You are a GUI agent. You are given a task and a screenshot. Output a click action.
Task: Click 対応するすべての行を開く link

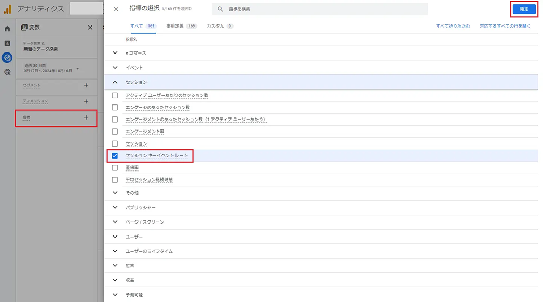[x=505, y=27]
